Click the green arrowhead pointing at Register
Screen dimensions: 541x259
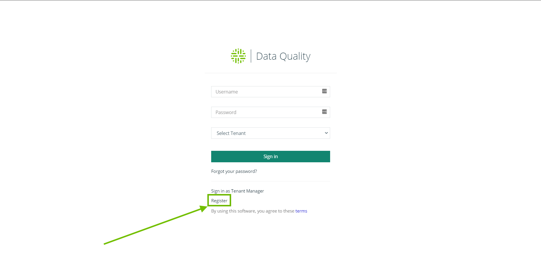pos(204,208)
